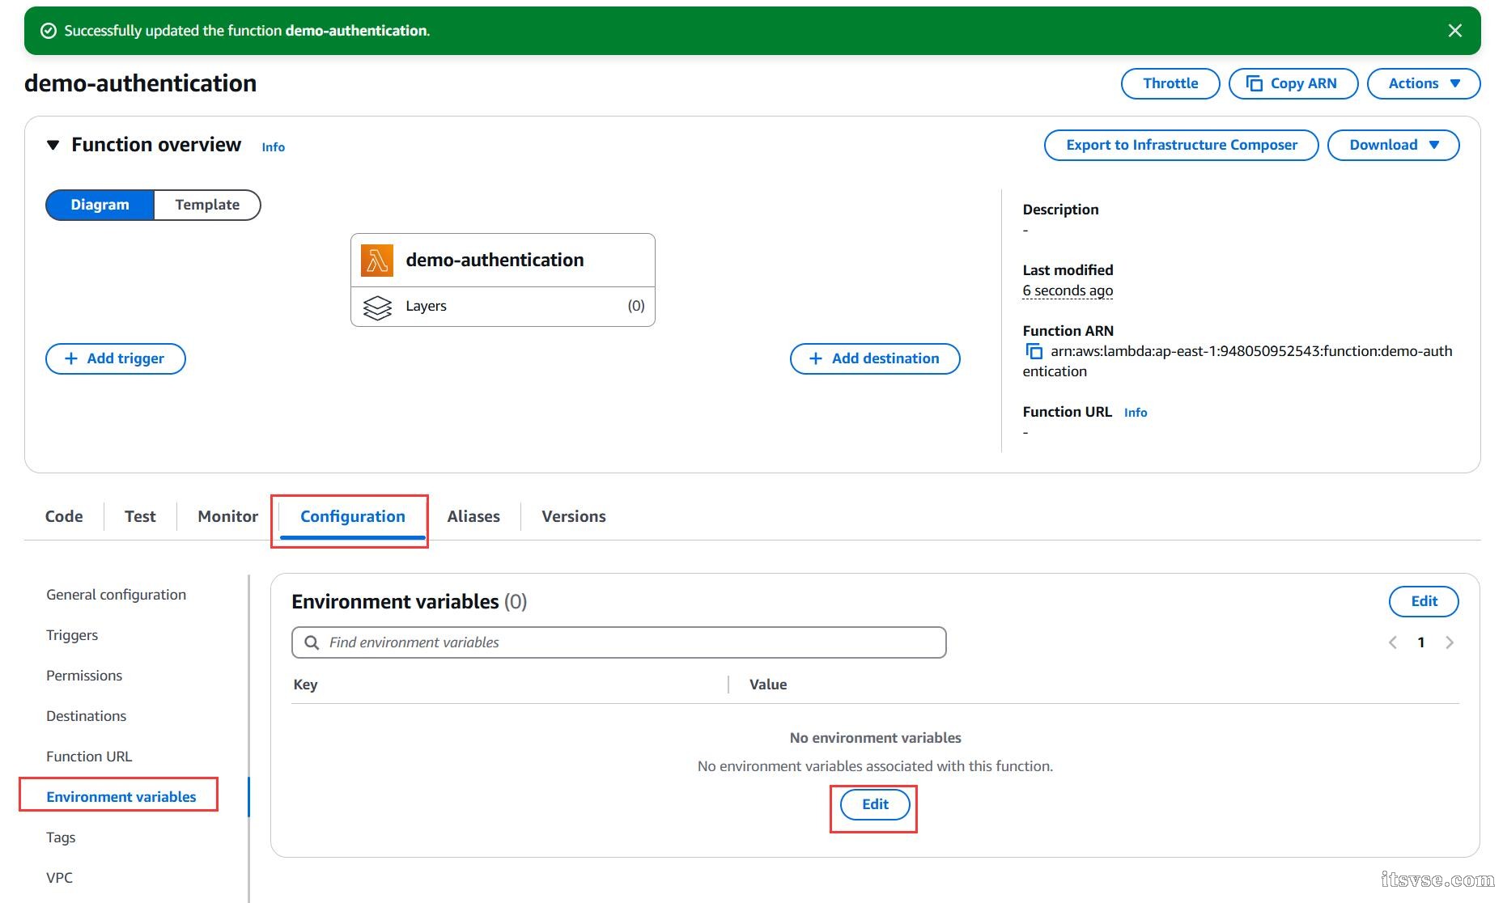Select Environment variables in sidebar

121,797
